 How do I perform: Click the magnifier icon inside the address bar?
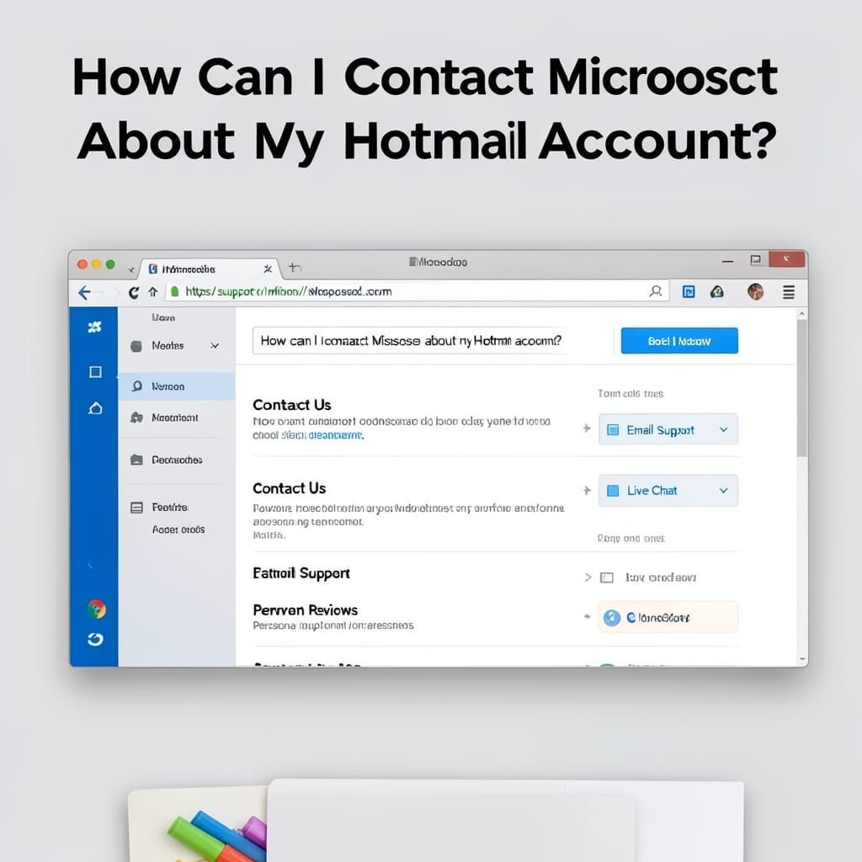coord(655,291)
